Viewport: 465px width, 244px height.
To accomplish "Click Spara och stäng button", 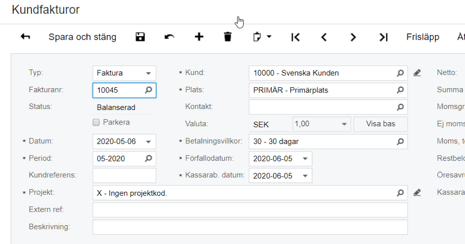I will [x=82, y=37].
